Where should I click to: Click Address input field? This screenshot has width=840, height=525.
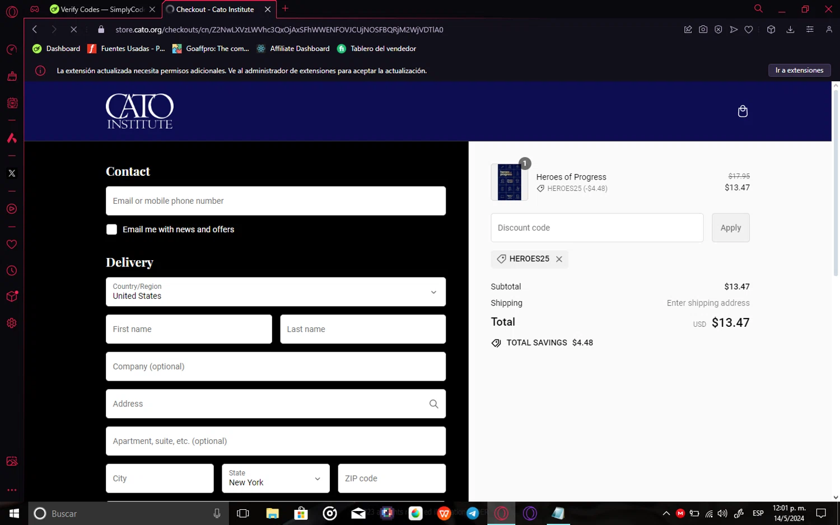276,404
